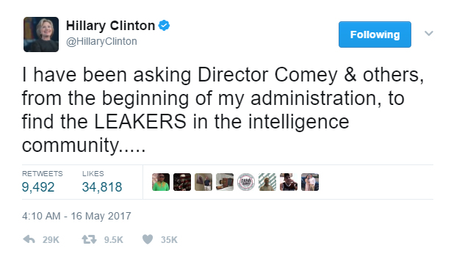This screenshot has height=265, width=451.
Task: Open the Likes count 34,818
Action: pos(102,187)
